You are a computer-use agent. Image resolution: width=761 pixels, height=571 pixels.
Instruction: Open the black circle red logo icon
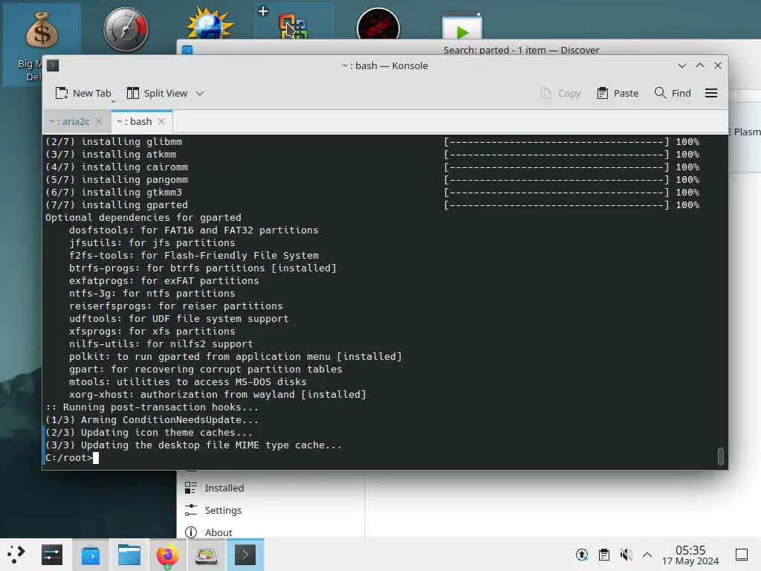pyautogui.click(x=378, y=25)
